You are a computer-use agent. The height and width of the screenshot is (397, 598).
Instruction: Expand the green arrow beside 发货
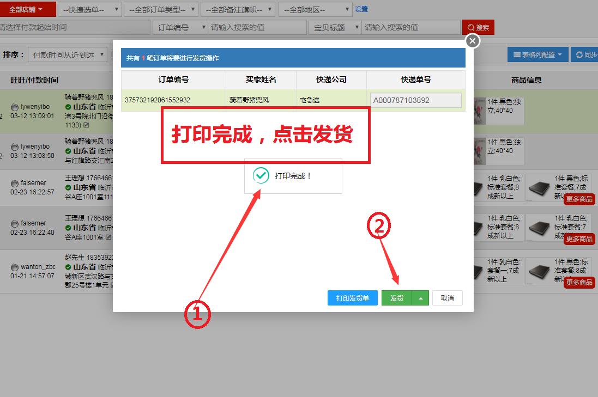point(421,298)
